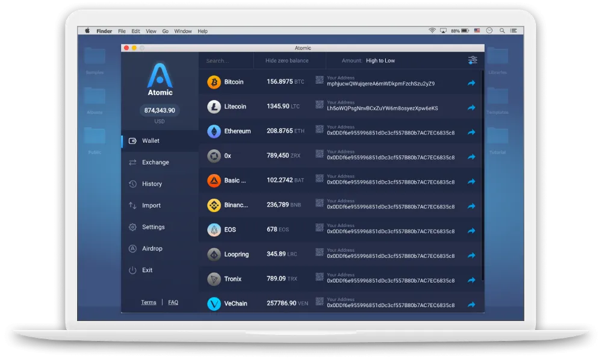
Task: Click the Binance coin icon
Action: [x=214, y=205]
